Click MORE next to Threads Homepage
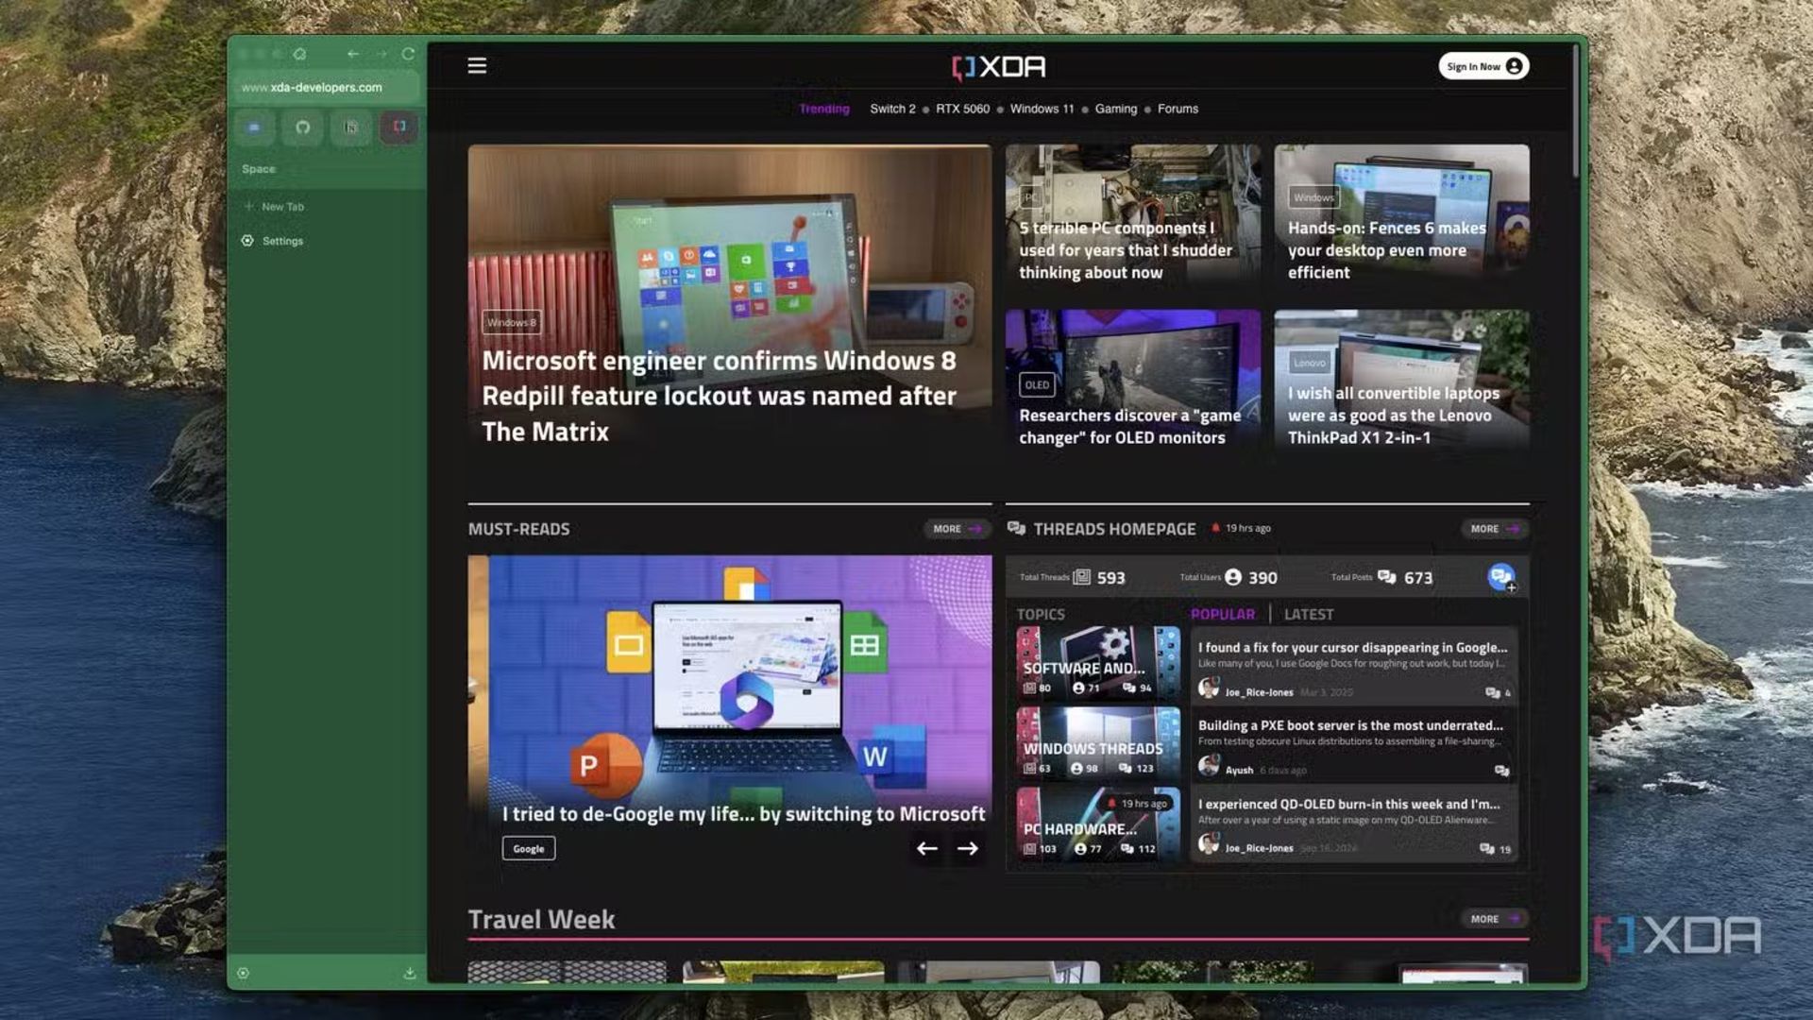 (x=1494, y=529)
